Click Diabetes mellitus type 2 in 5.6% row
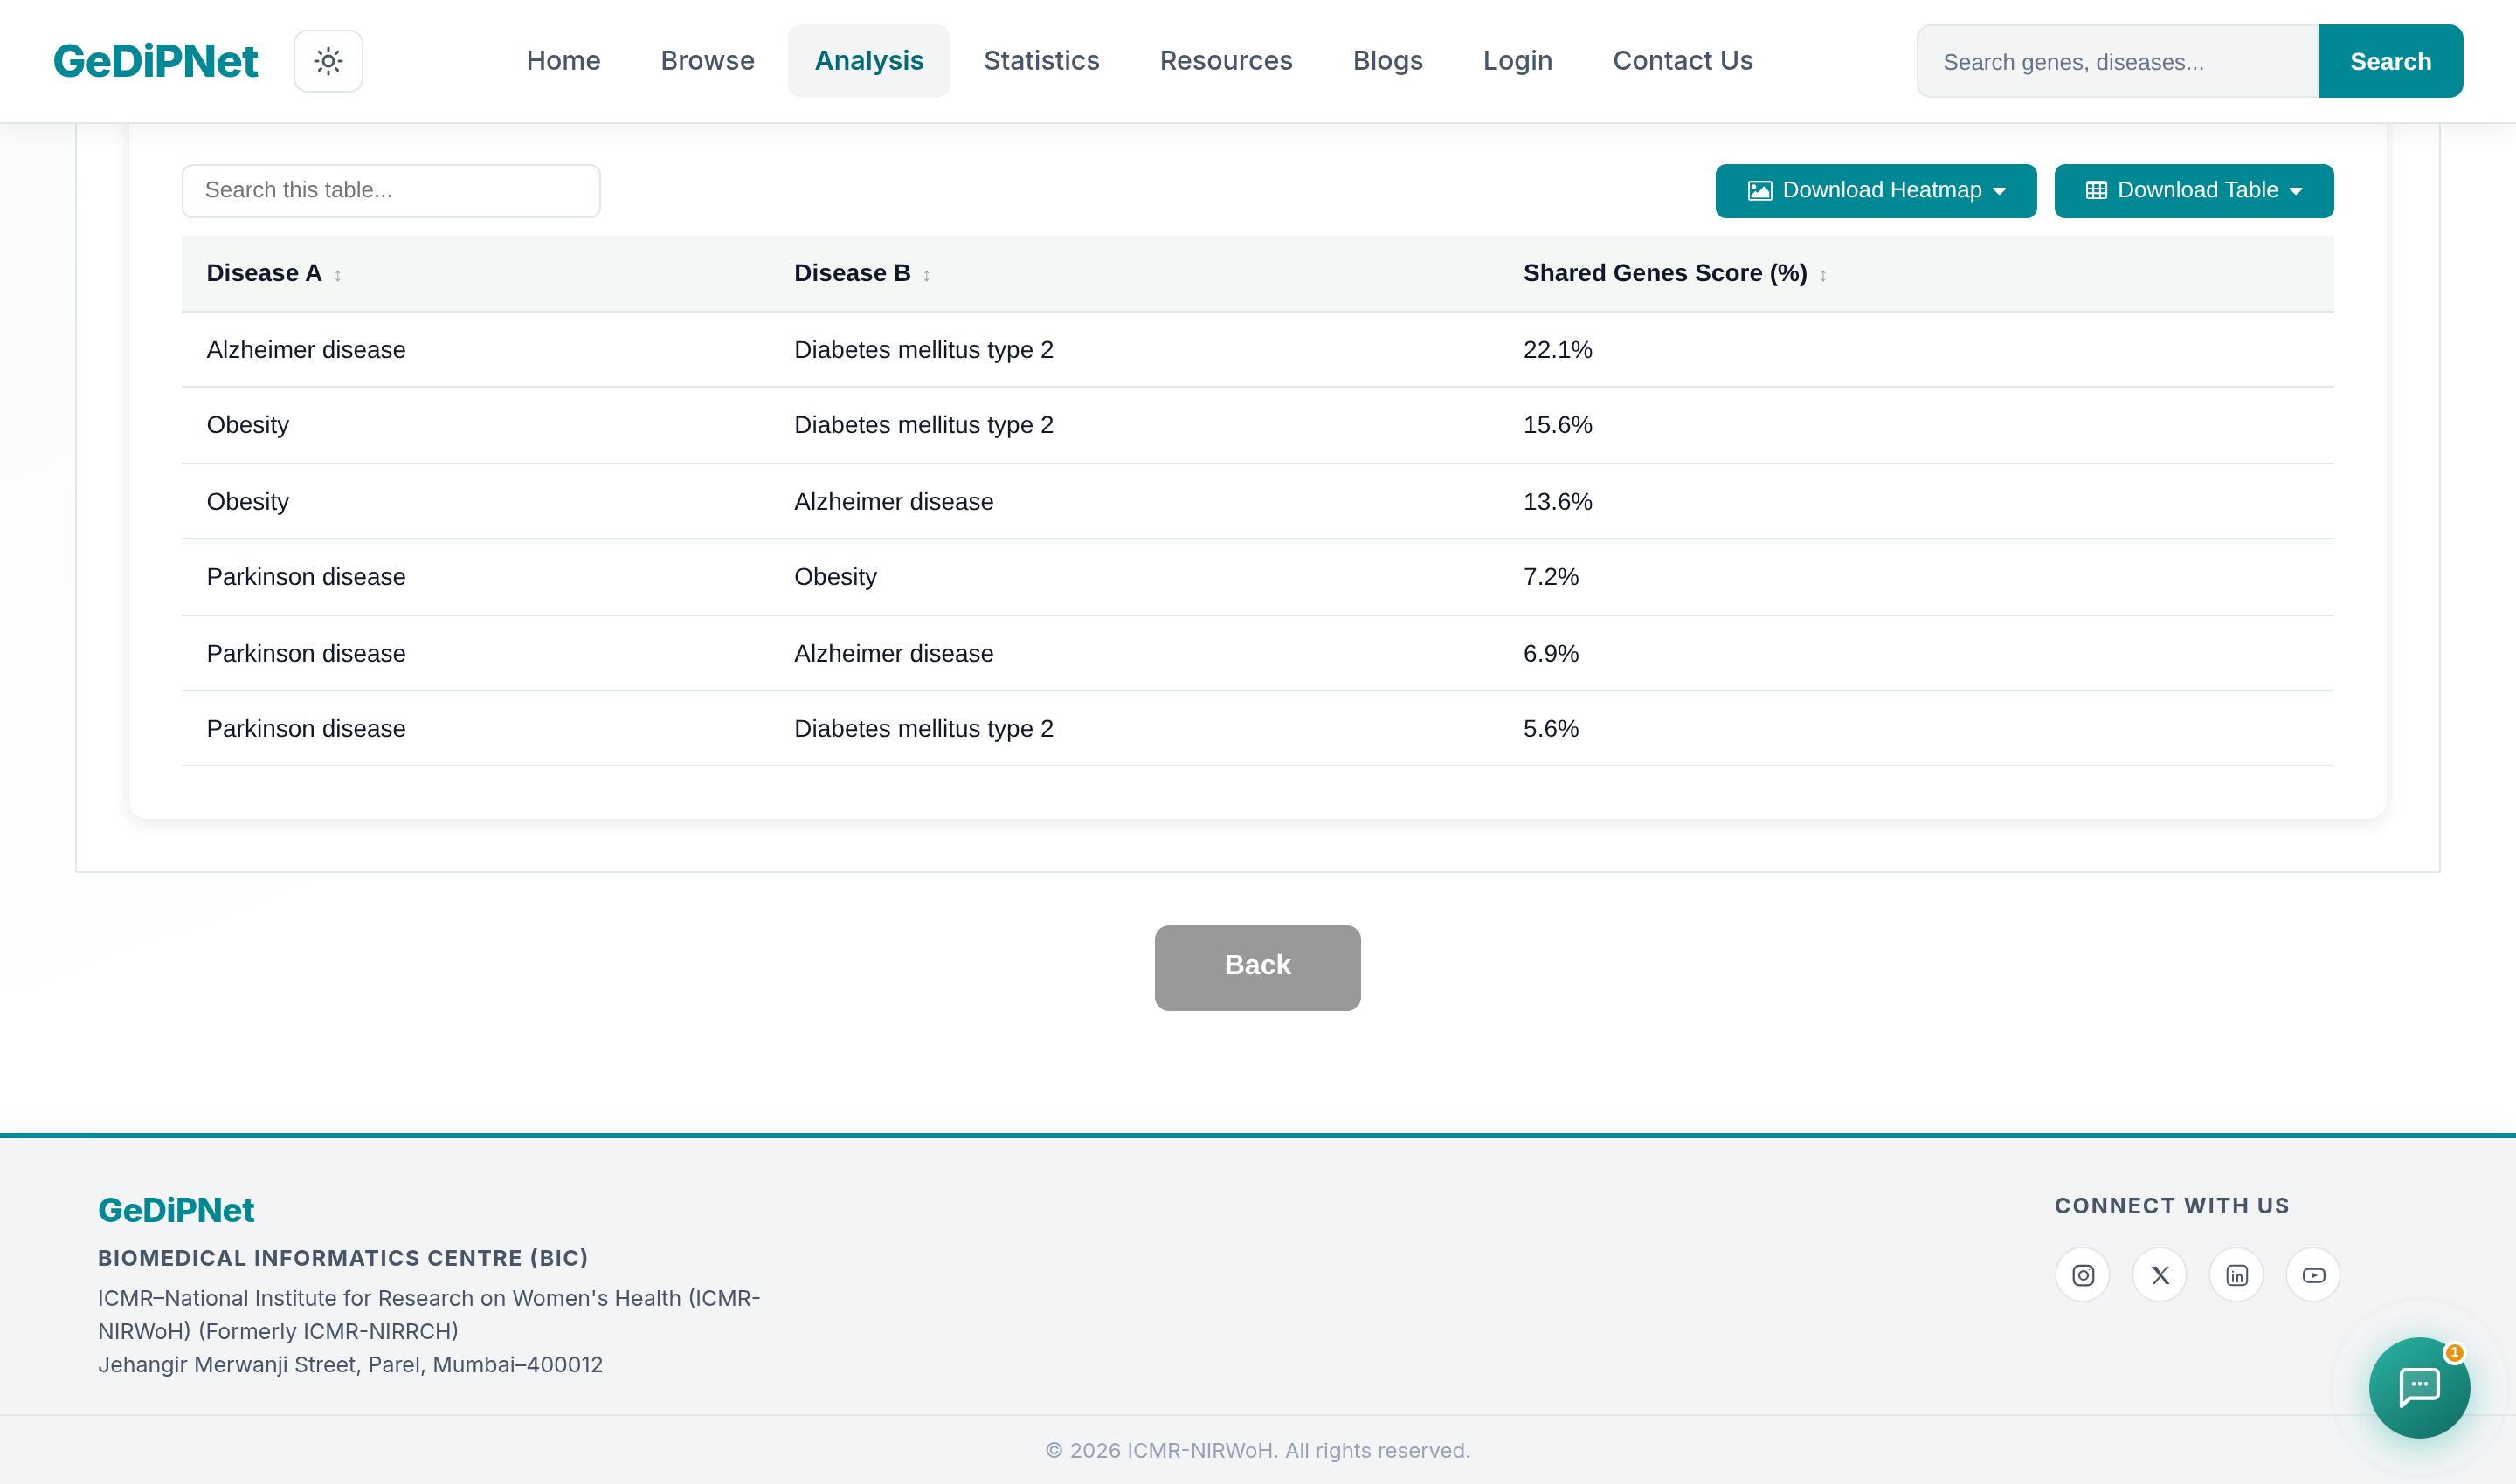Image resolution: width=2516 pixels, height=1484 pixels. 923,729
